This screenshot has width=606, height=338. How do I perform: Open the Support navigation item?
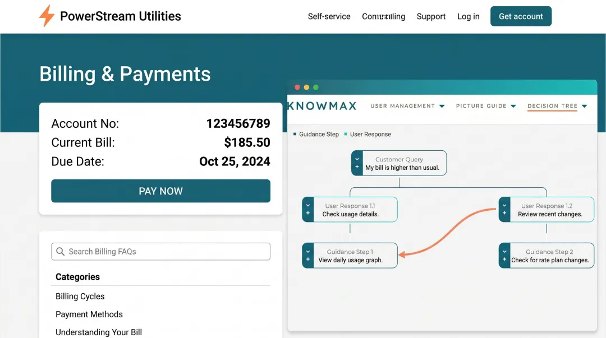[431, 17]
